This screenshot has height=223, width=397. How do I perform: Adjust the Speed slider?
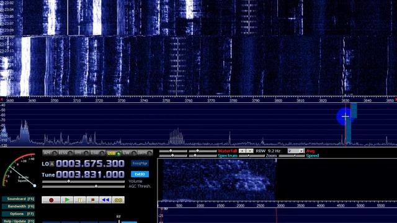pyautogui.click(x=292, y=155)
